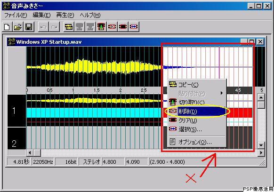Viewport: 274px width, 192px height.
Task: Undo last action in toolbar
Action: (43, 27)
